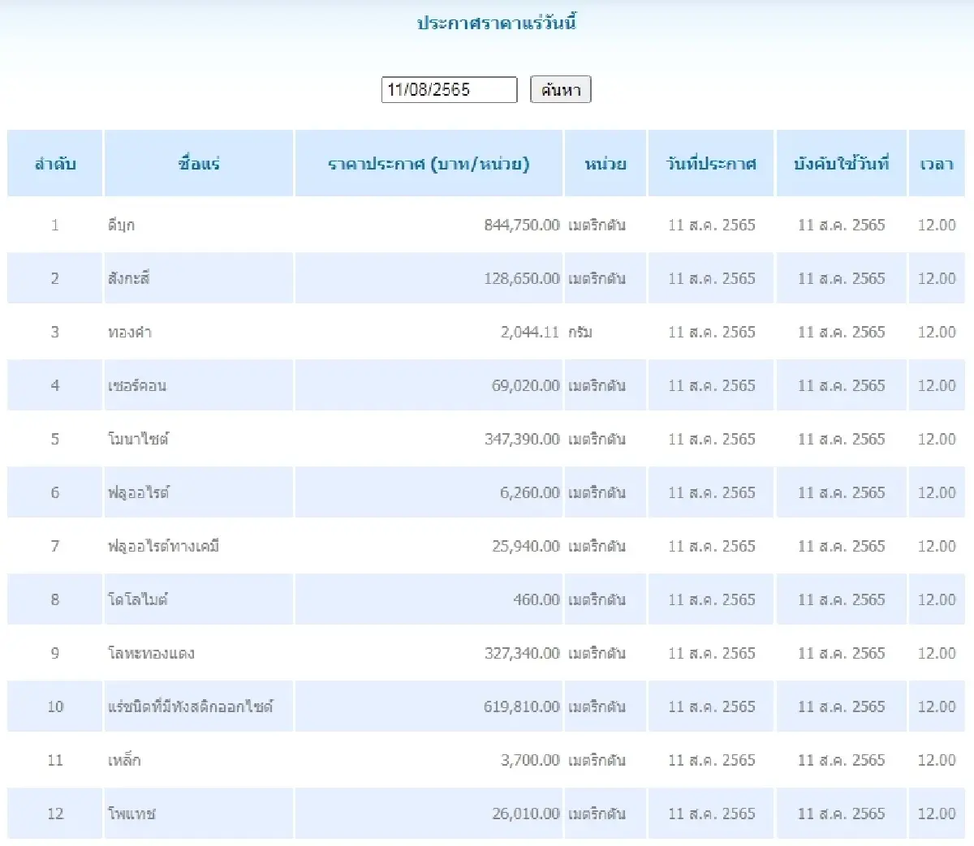Click price value 25,940.00
The image size is (974, 846).
(526, 546)
